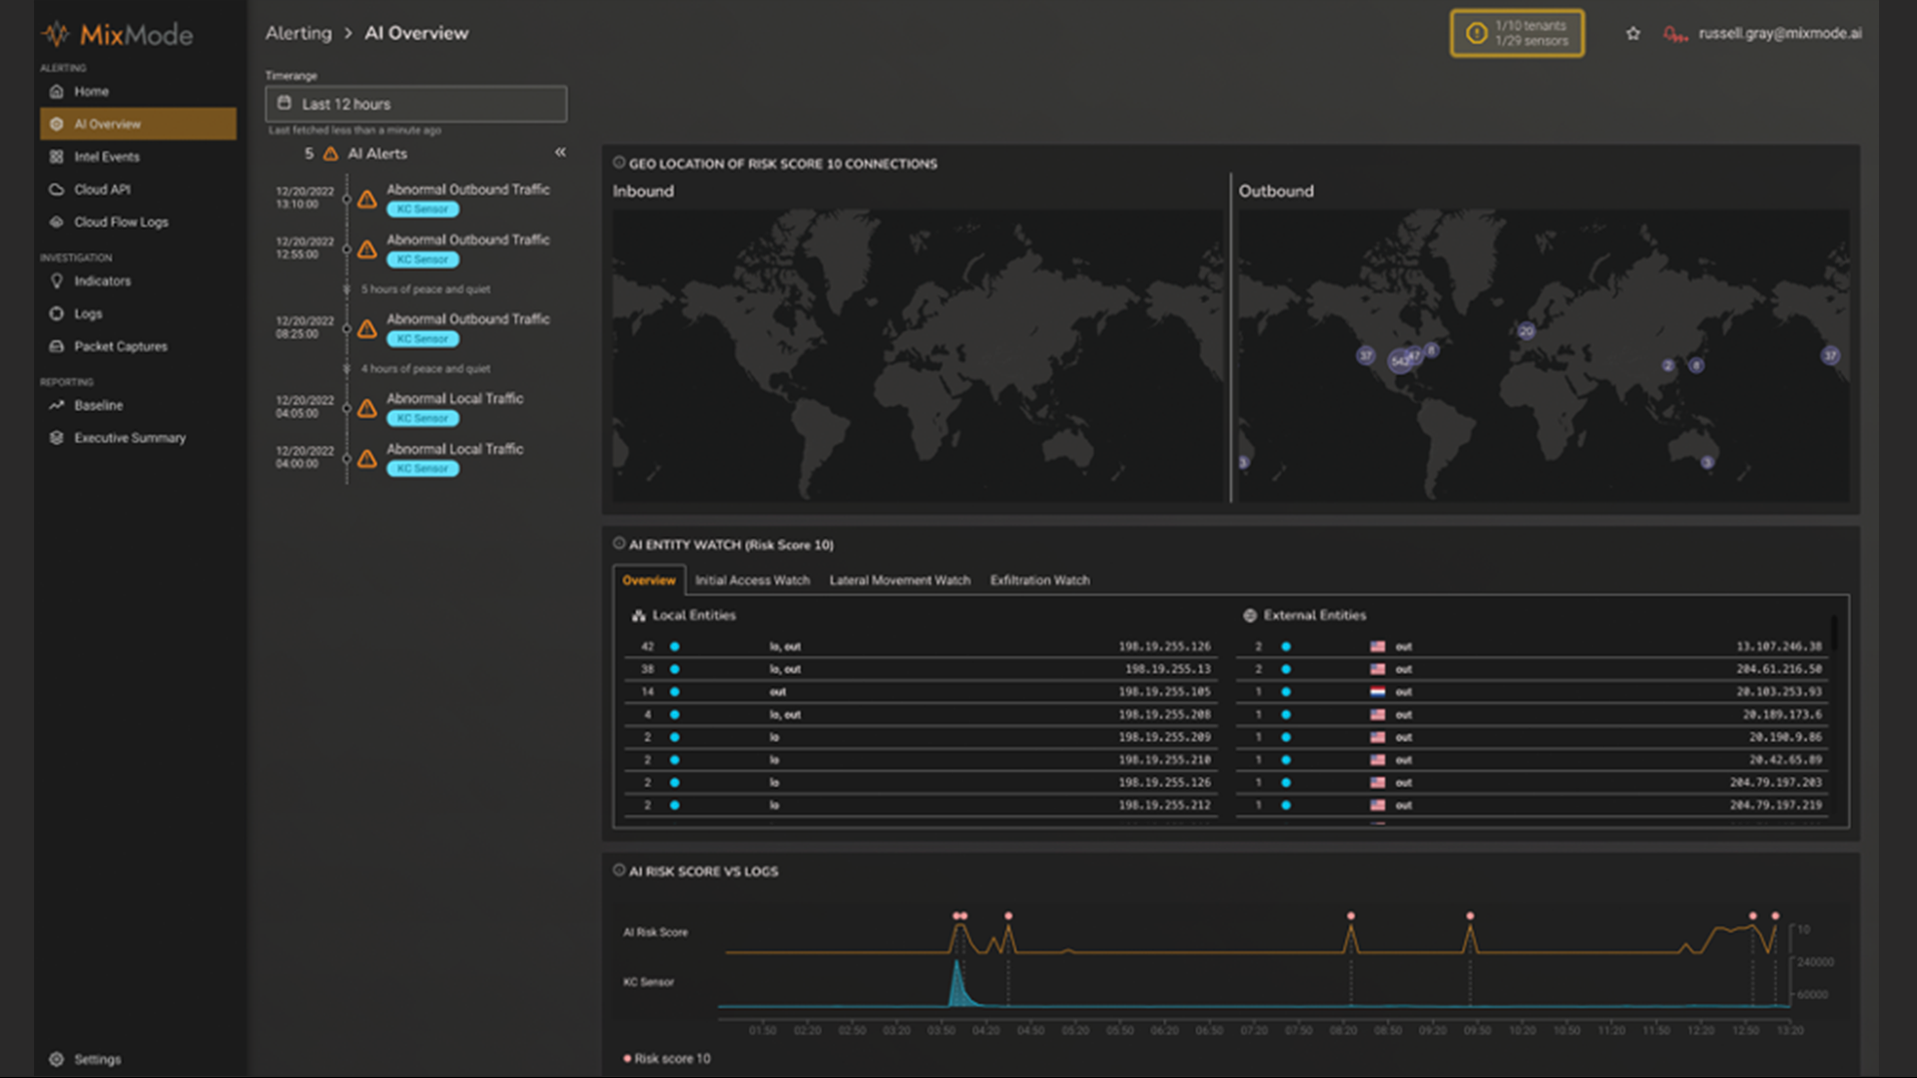Toggle info circle beside Geo Location title
Viewport: 1917px width, 1078px height.
pos(619,163)
